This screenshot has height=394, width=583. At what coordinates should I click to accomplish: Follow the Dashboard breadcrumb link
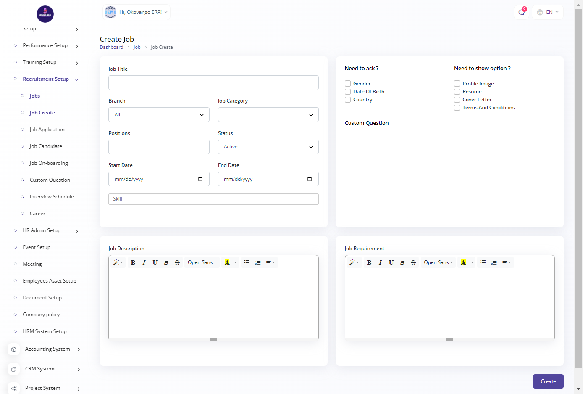tap(111, 47)
